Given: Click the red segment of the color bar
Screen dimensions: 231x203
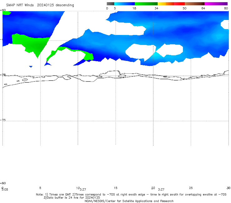Looking at the screenshot, I should point(179,4).
